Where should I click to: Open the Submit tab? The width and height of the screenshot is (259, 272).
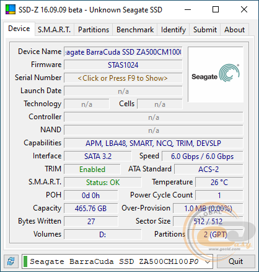point(205,30)
